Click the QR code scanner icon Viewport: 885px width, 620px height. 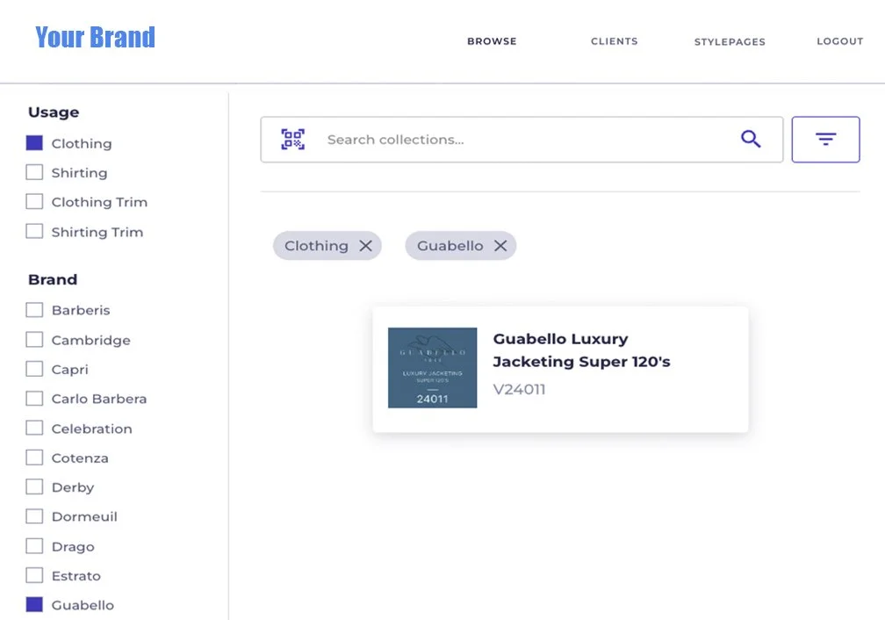293,139
